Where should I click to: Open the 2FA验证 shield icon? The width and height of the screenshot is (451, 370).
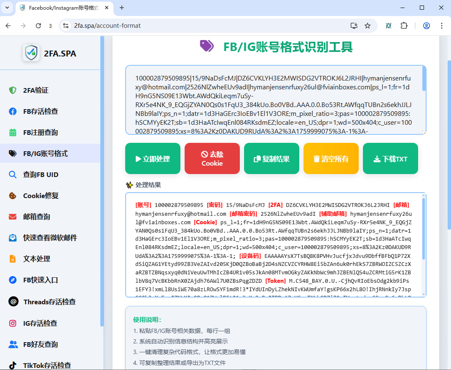click(13, 90)
